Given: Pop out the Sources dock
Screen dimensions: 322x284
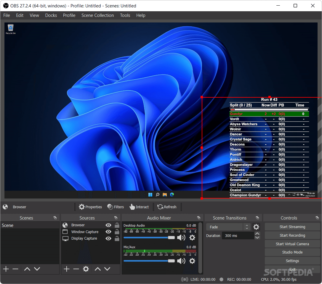Looking at the screenshot, I should click(116, 218).
